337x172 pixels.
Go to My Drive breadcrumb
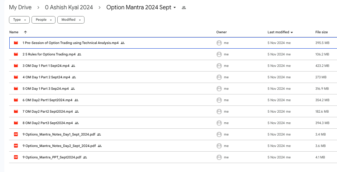tap(20, 8)
